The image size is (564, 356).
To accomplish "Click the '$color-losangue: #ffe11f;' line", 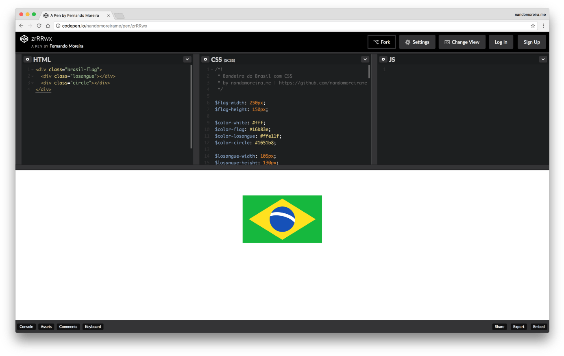I will pos(248,136).
